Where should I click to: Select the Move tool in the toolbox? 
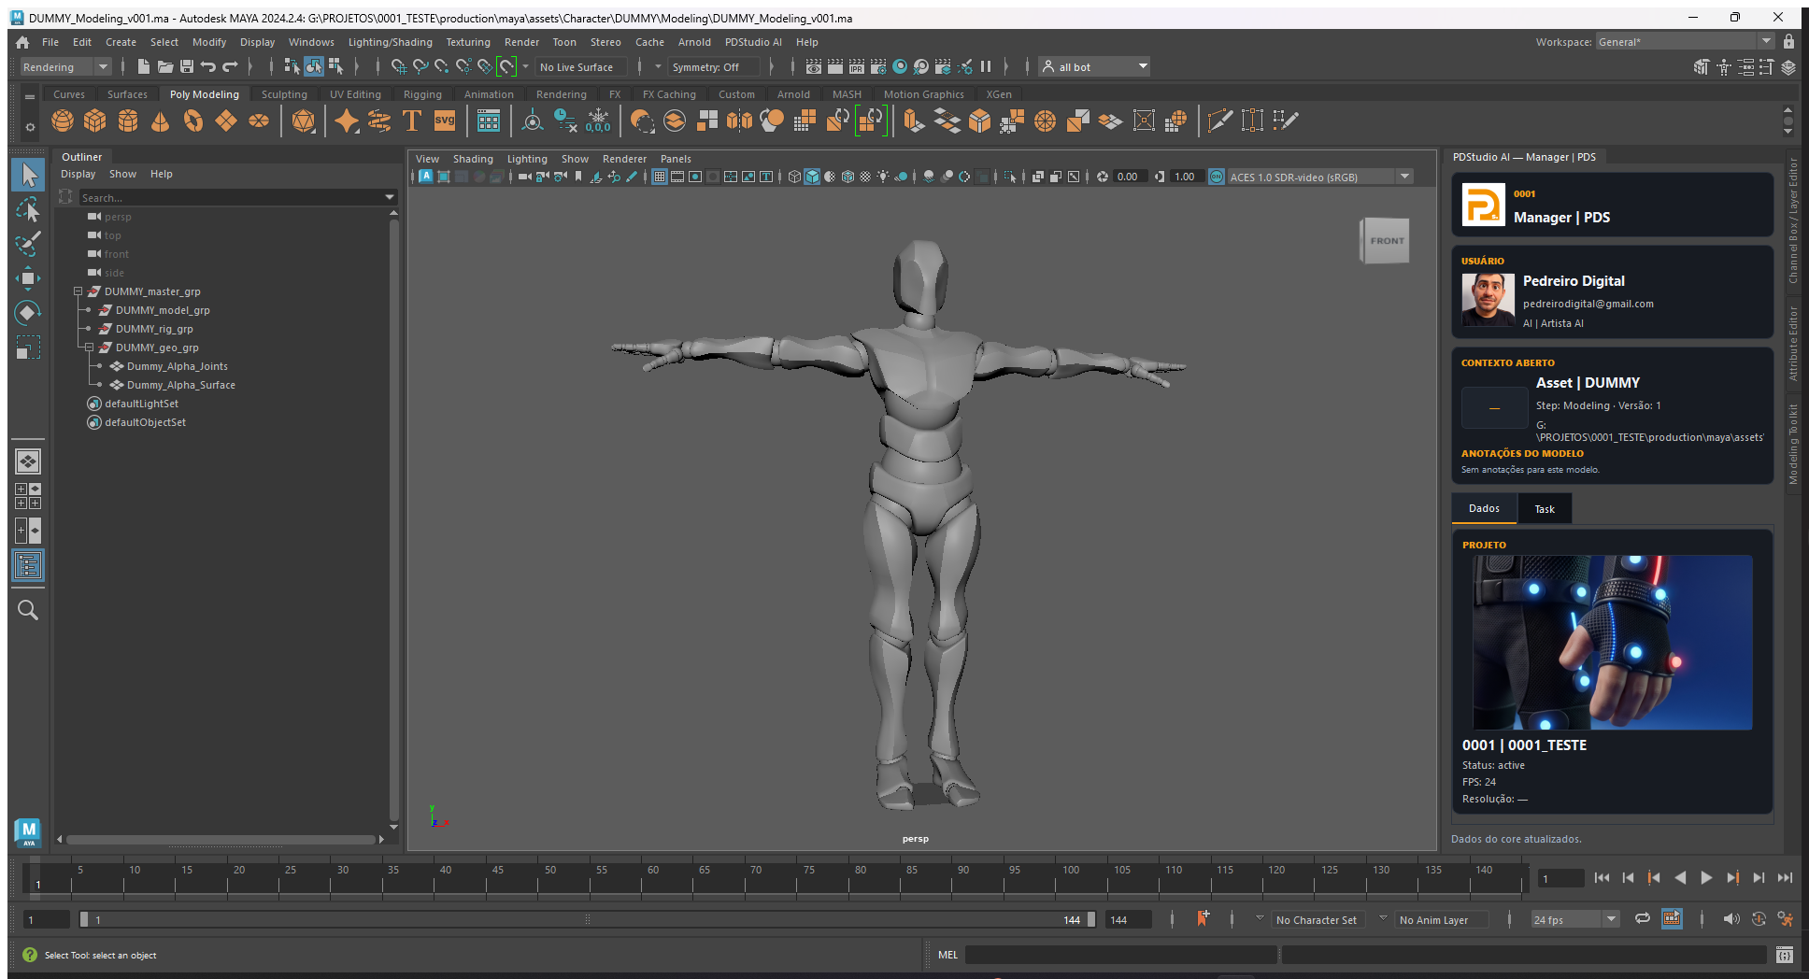[28, 278]
